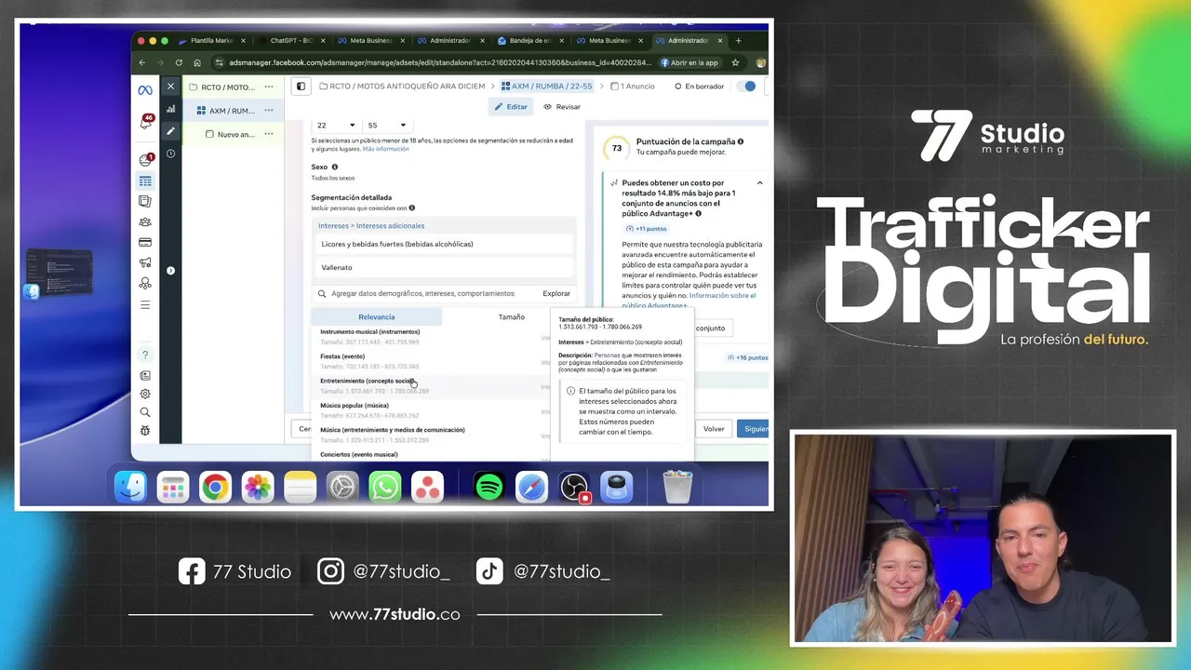Open the Search magnifier in left sidebar

(145, 412)
